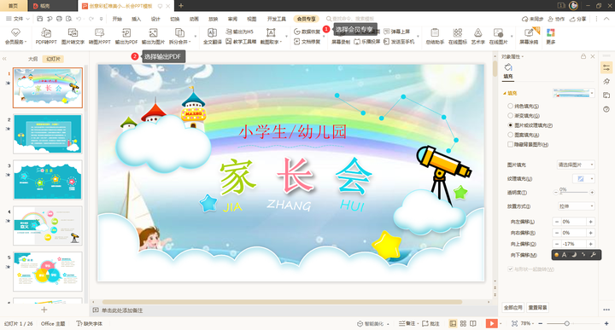Click the 协作 collaborate button
Image resolution: width=615 pixels, height=330 pixels.
pos(556,19)
